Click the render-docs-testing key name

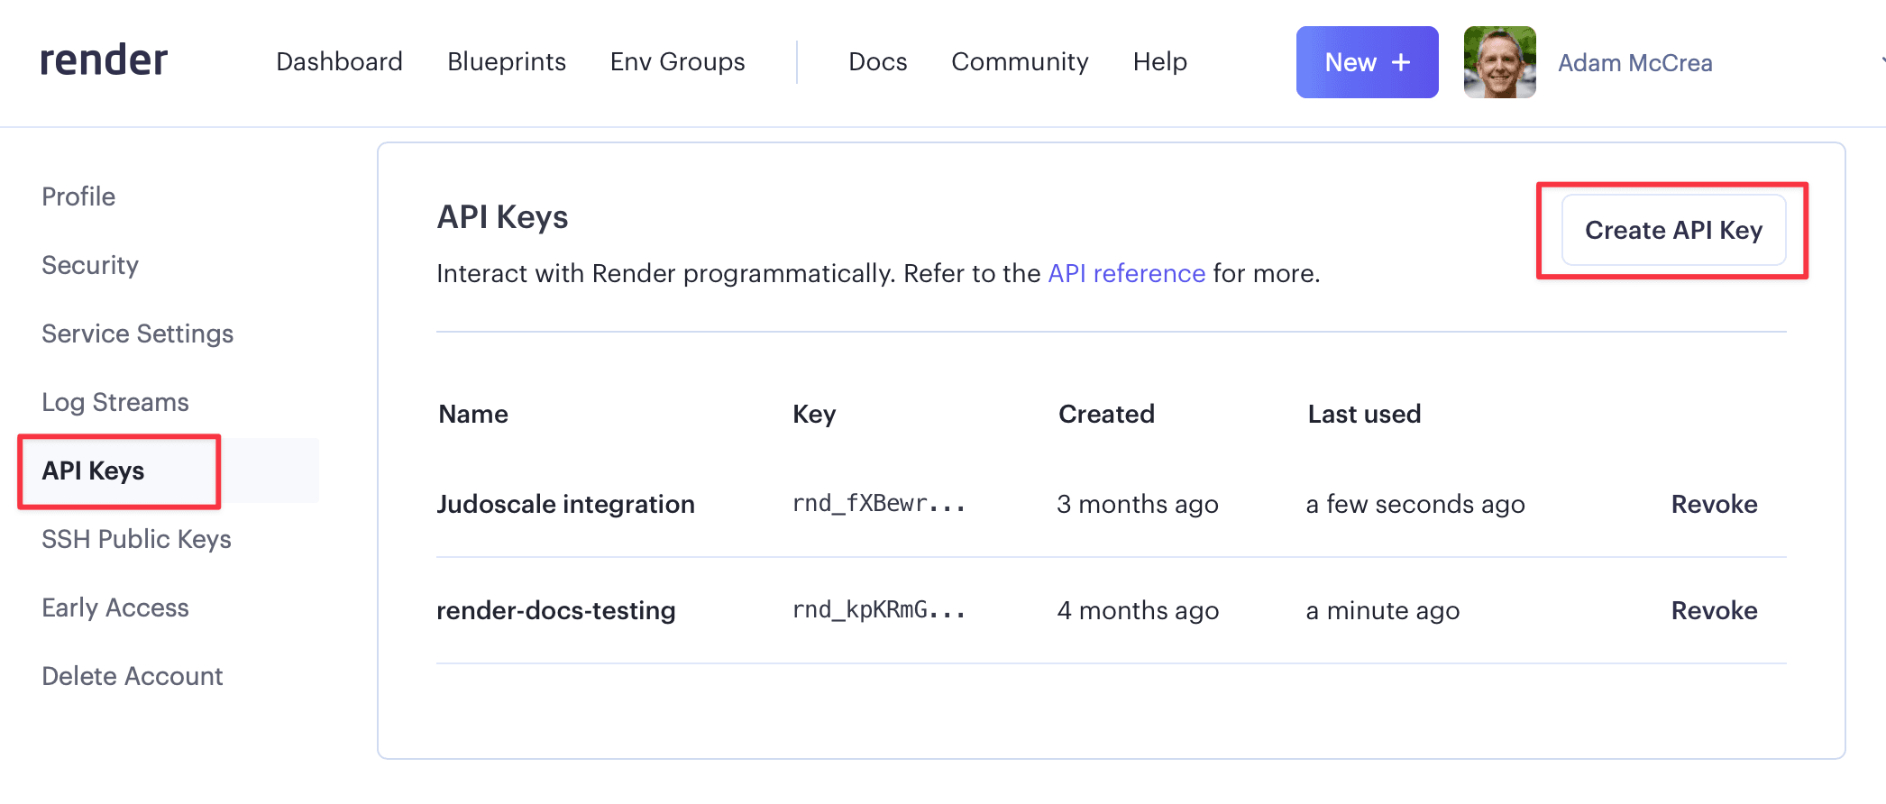(x=555, y=610)
